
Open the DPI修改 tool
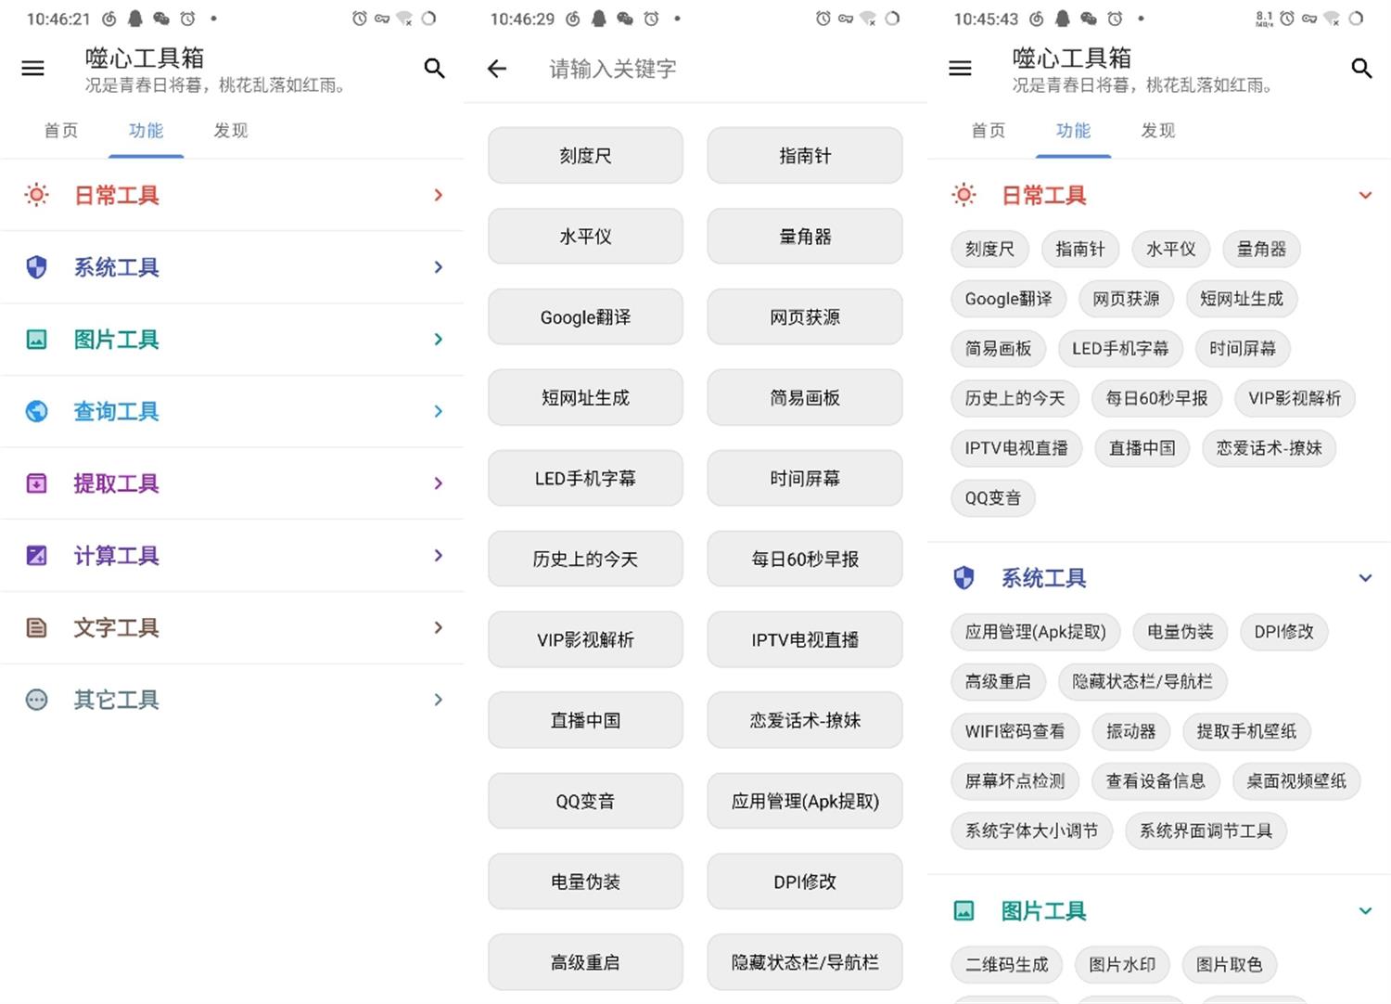(803, 881)
